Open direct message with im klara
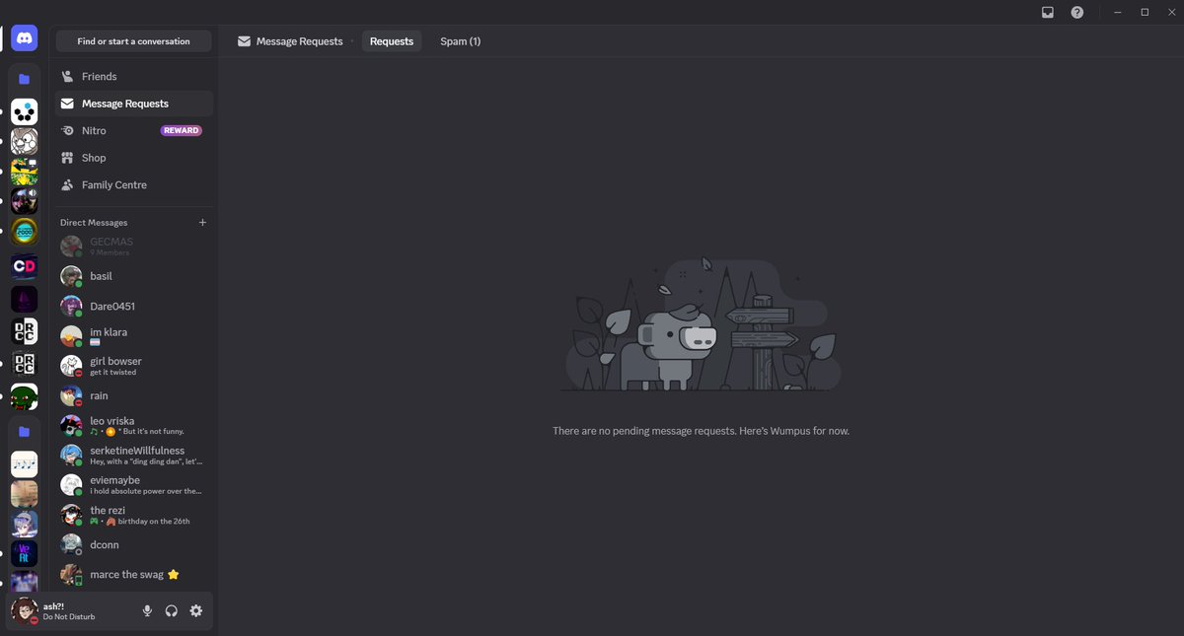Image resolution: width=1184 pixels, height=636 pixels. coord(134,336)
